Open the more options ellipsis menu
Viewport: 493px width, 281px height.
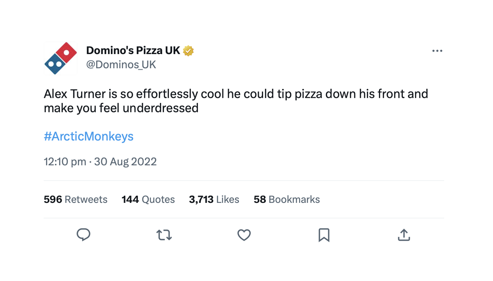coord(437,51)
